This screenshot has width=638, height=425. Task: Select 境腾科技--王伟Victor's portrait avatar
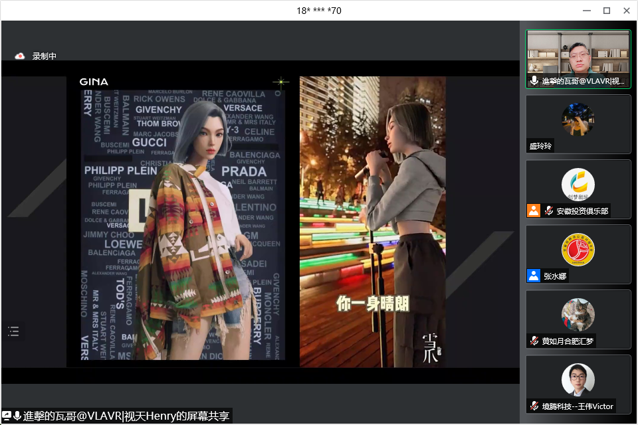click(x=578, y=379)
